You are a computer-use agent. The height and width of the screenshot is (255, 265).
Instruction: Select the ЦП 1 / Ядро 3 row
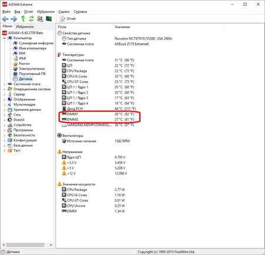click(98, 98)
